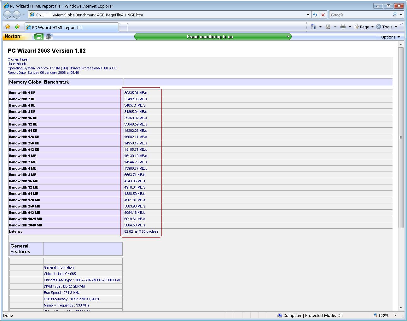Expand the feeds dropdown arrow
The width and height of the screenshot is (407, 321).
coord(335,27)
